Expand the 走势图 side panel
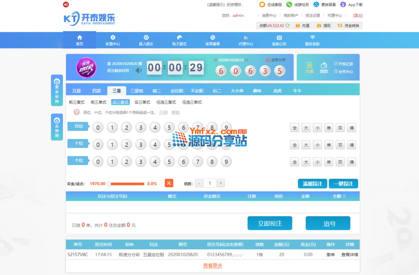419x275 pixels. pos(57,127)
